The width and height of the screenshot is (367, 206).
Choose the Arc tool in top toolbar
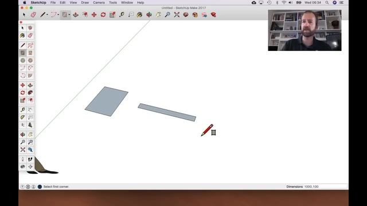tap(53, 15)
